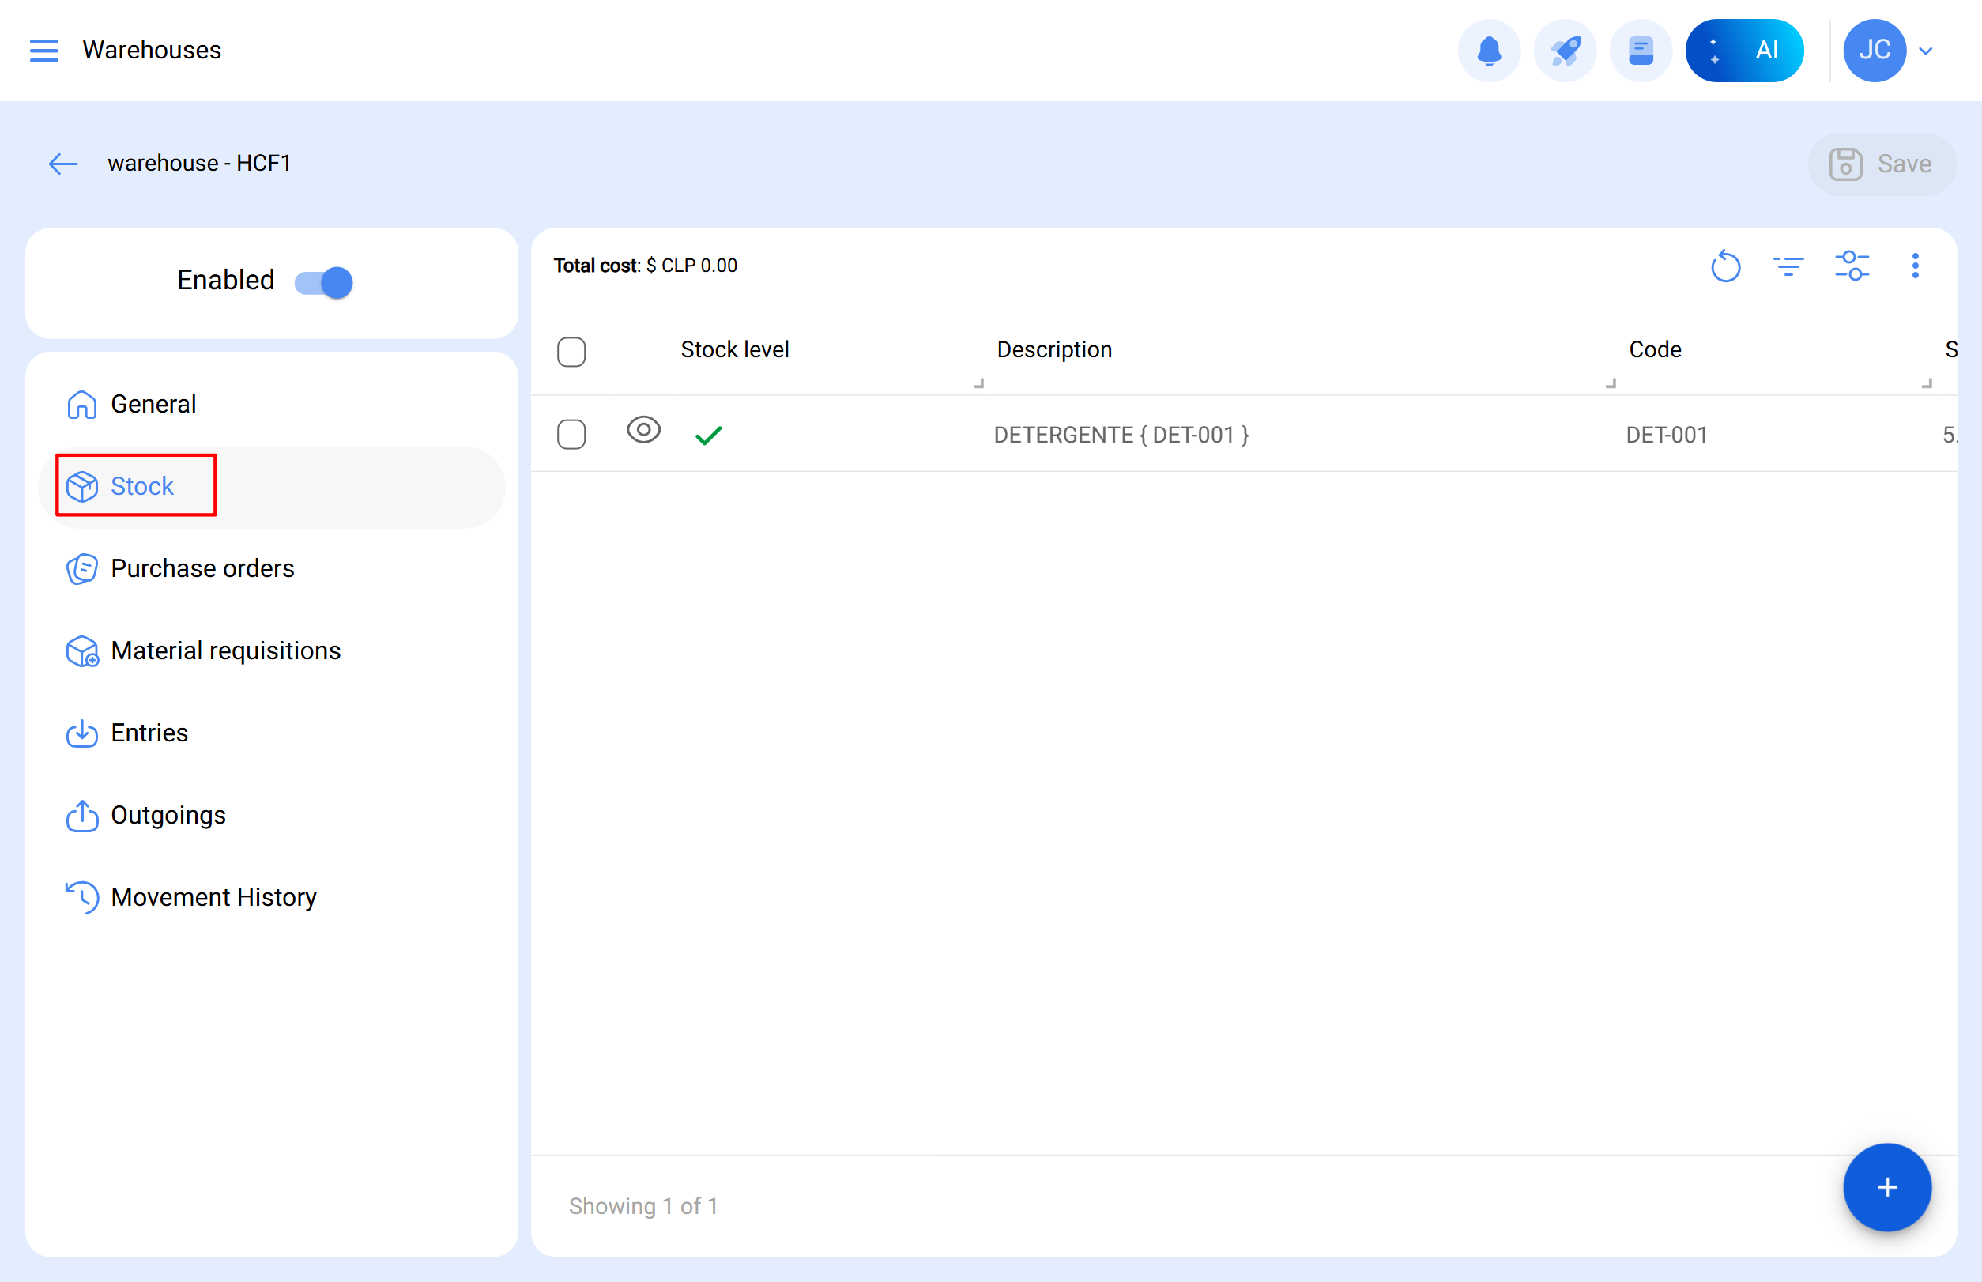
Task: Open the book documentation icon
Action: [x=1640, y=51]
